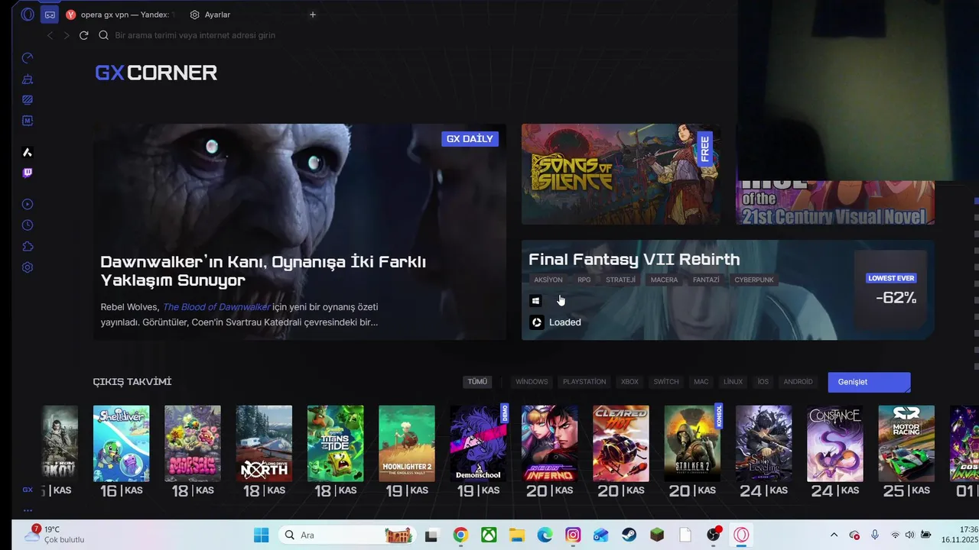
Task: Open Windows Start menu
Action: (262, 535)
